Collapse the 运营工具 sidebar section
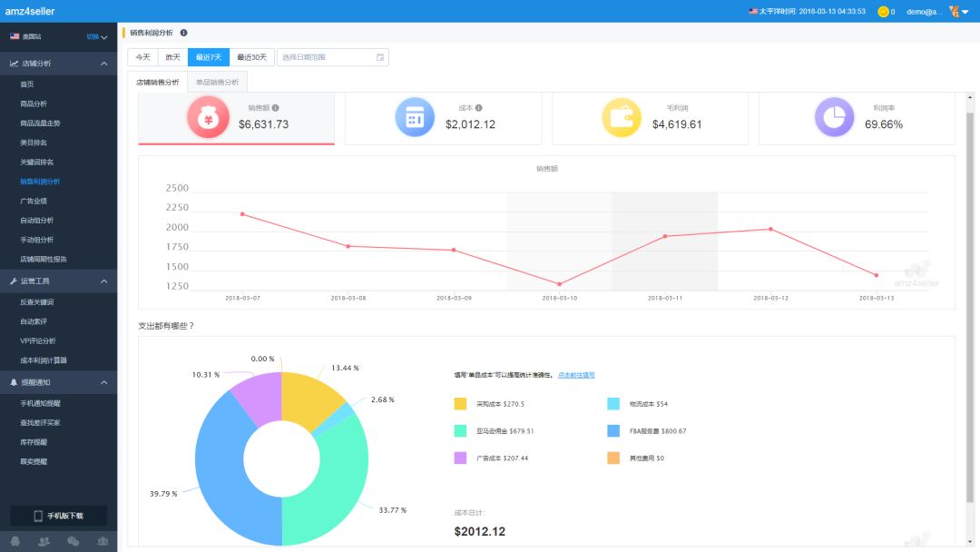The height and width of the screenshot is (552, 980). point(103,281)
